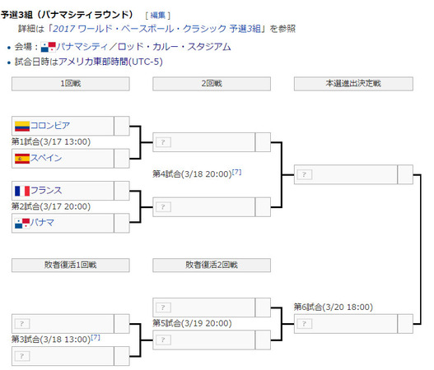
Task: Open the スペイン team link
Action: click(46, 159)
